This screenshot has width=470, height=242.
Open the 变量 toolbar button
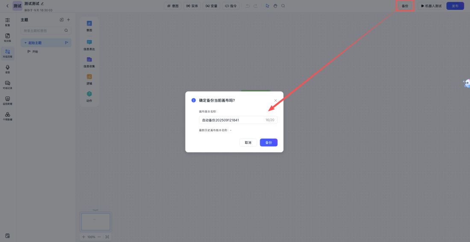(211, 6)
